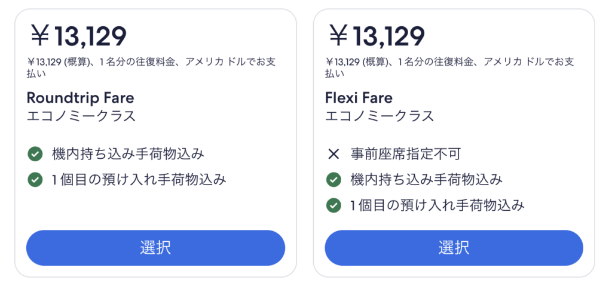Click 機内持ち込み手荷物込み text in Roundtrip Fare card
612x286 pixels.
128,154
